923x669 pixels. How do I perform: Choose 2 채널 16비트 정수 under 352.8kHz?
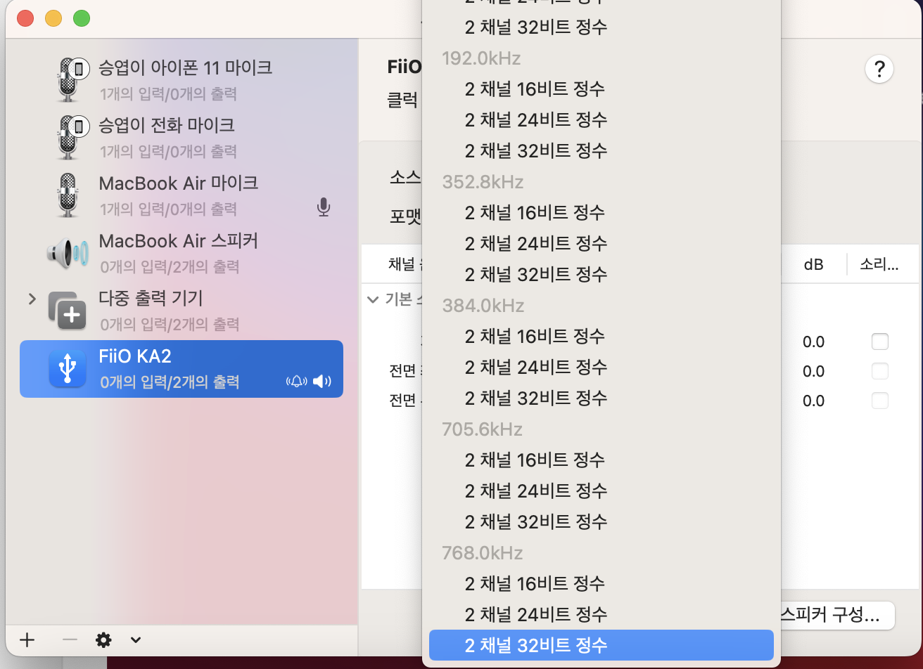(601, 212)
